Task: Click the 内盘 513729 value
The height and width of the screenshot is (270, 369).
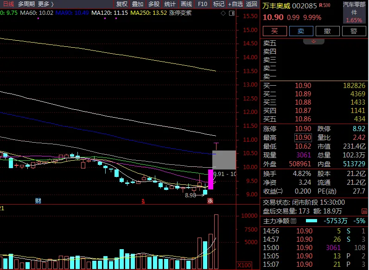Action: [x=354, y=163]
